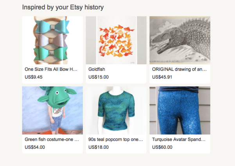Click the US$54.00 fish costume price
This screenshot has height=166, width=235.
[x=35, y=147]
